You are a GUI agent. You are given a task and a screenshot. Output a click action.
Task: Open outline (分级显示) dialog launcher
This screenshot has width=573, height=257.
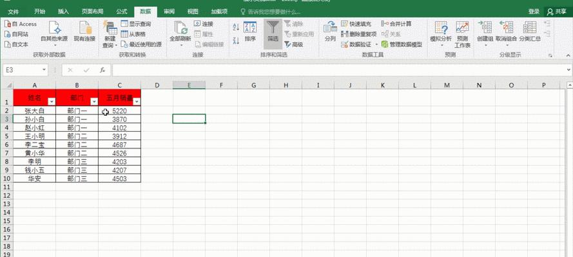(550, 56)
